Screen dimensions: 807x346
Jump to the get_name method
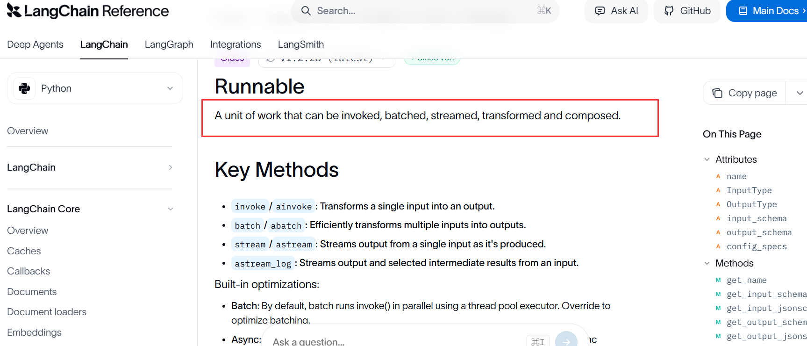tap(746, 280)
